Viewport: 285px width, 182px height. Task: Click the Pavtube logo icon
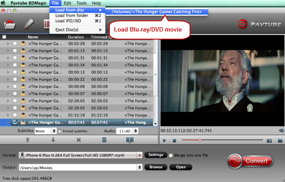tap(242, 24)
